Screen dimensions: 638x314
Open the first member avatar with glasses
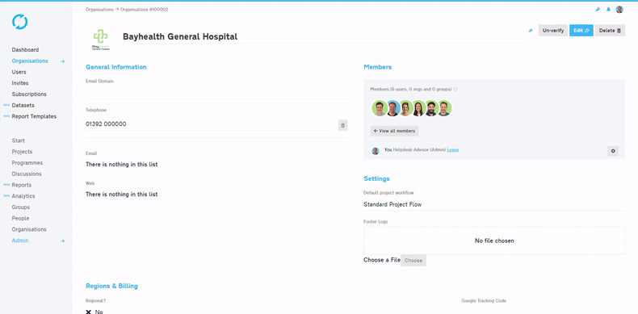(380, 109)
